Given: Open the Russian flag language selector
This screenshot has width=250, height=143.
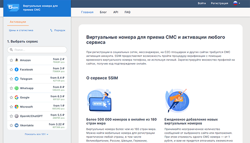Looking at the screenshot, I should [x=237, y=3].
